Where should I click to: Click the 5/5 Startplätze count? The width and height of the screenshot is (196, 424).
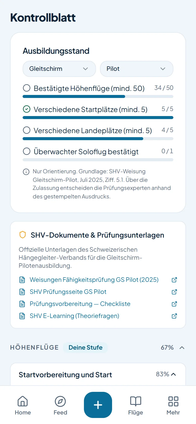click(x=167, y=109)
